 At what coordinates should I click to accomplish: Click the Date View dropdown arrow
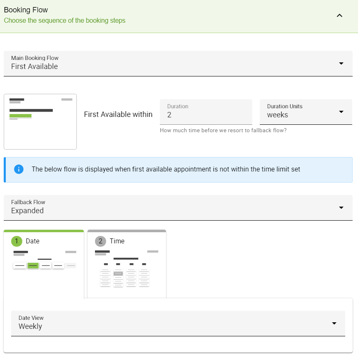pos(334,324)
